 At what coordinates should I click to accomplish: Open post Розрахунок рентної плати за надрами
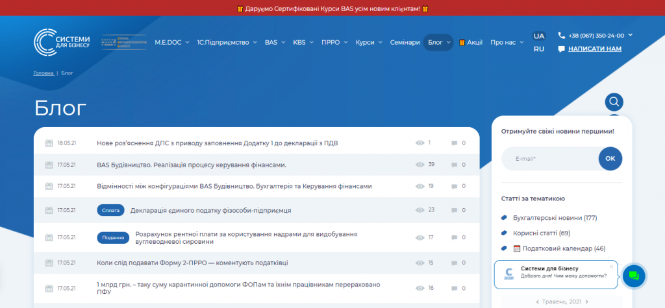pyautogui.click(x=246, y=238)
